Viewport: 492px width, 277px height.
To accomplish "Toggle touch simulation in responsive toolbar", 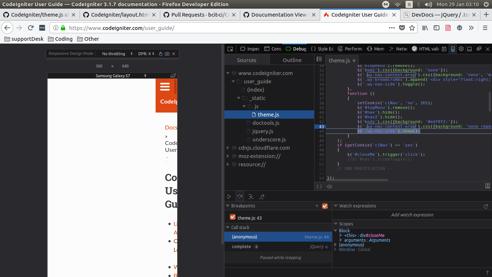I will click(161, 54).
